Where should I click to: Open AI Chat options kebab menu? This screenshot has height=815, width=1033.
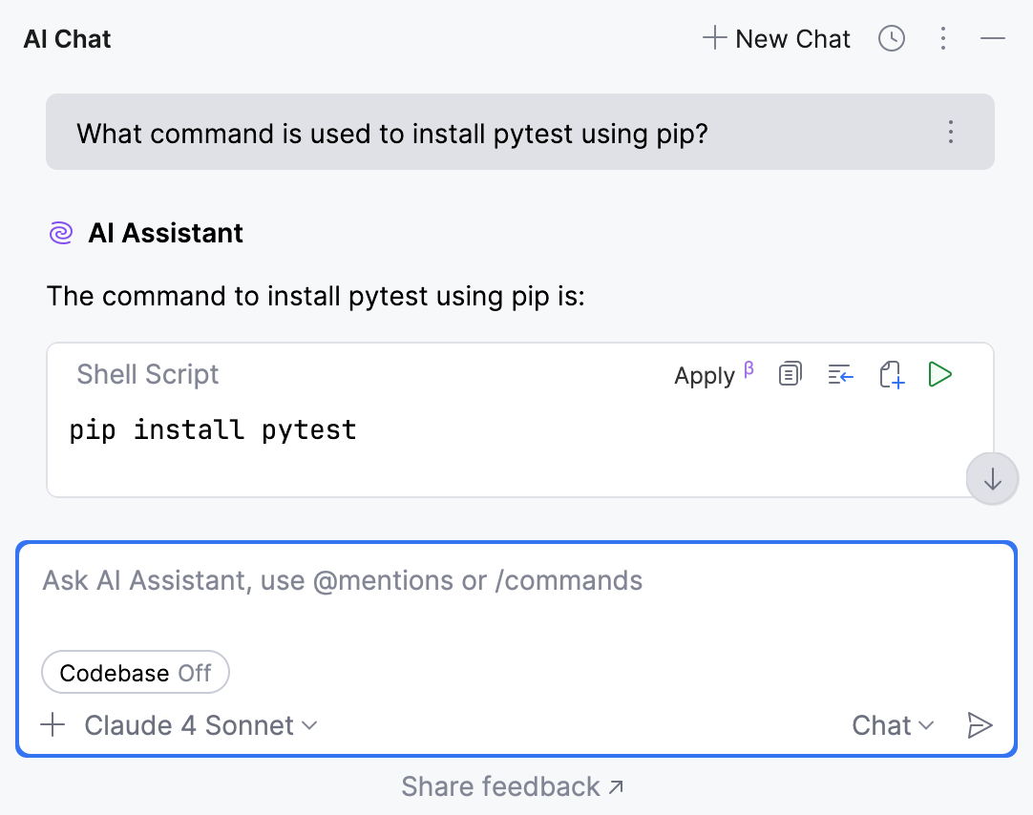click(943, 39)
